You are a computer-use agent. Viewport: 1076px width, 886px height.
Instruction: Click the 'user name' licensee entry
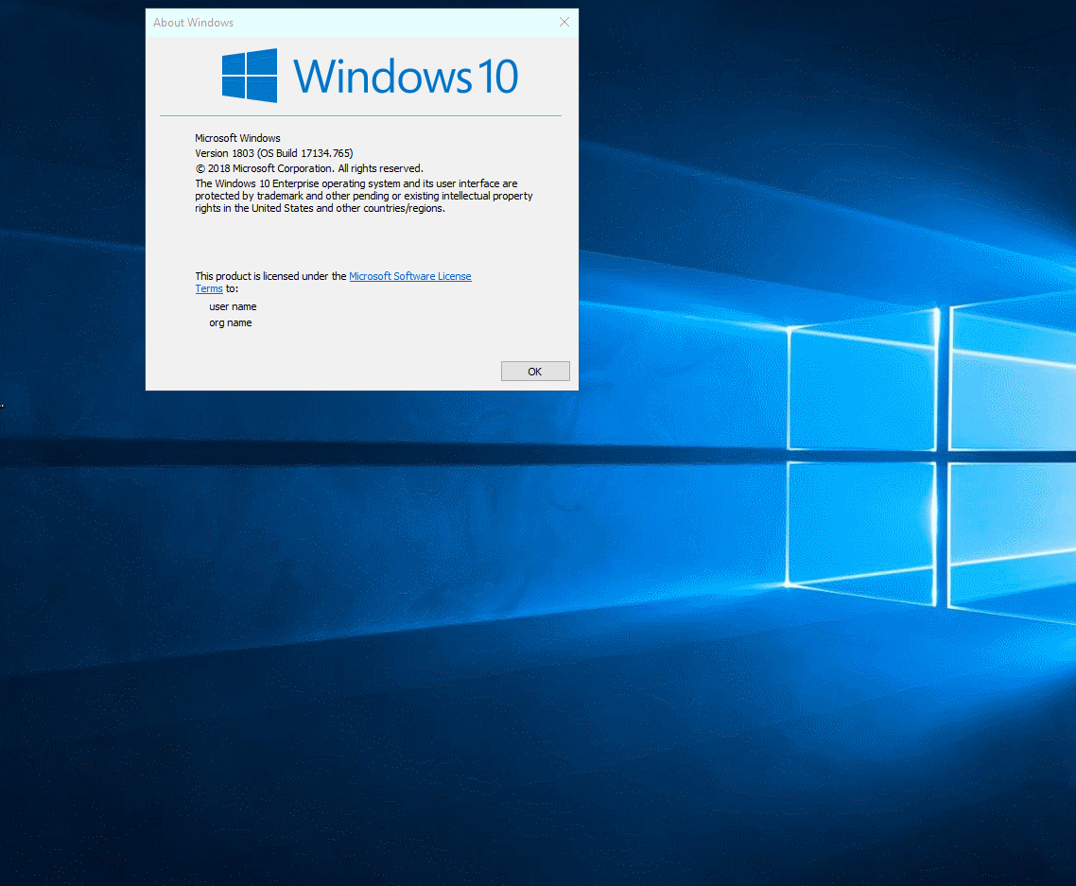coord(233,306)
